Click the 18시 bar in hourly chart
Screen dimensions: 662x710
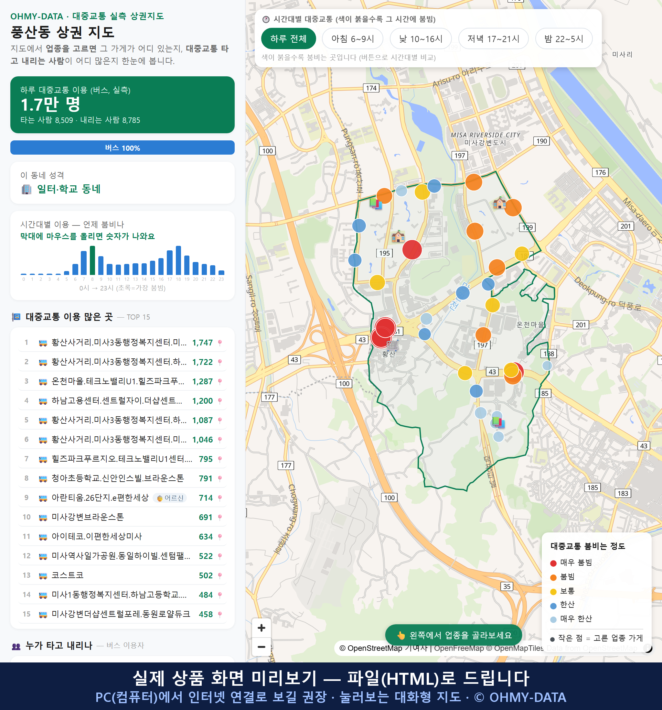coord(178,260)
